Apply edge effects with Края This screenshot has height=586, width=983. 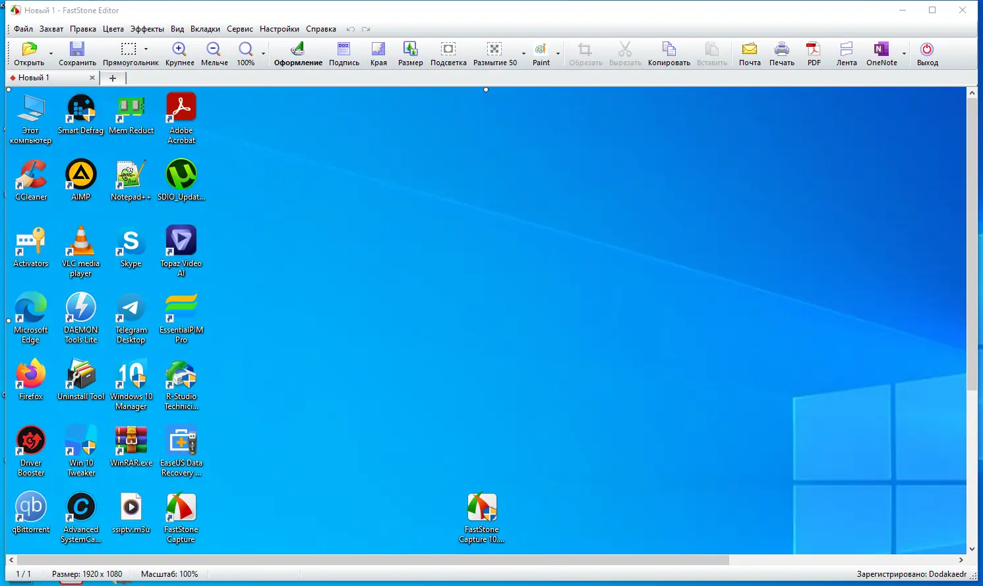378,54
